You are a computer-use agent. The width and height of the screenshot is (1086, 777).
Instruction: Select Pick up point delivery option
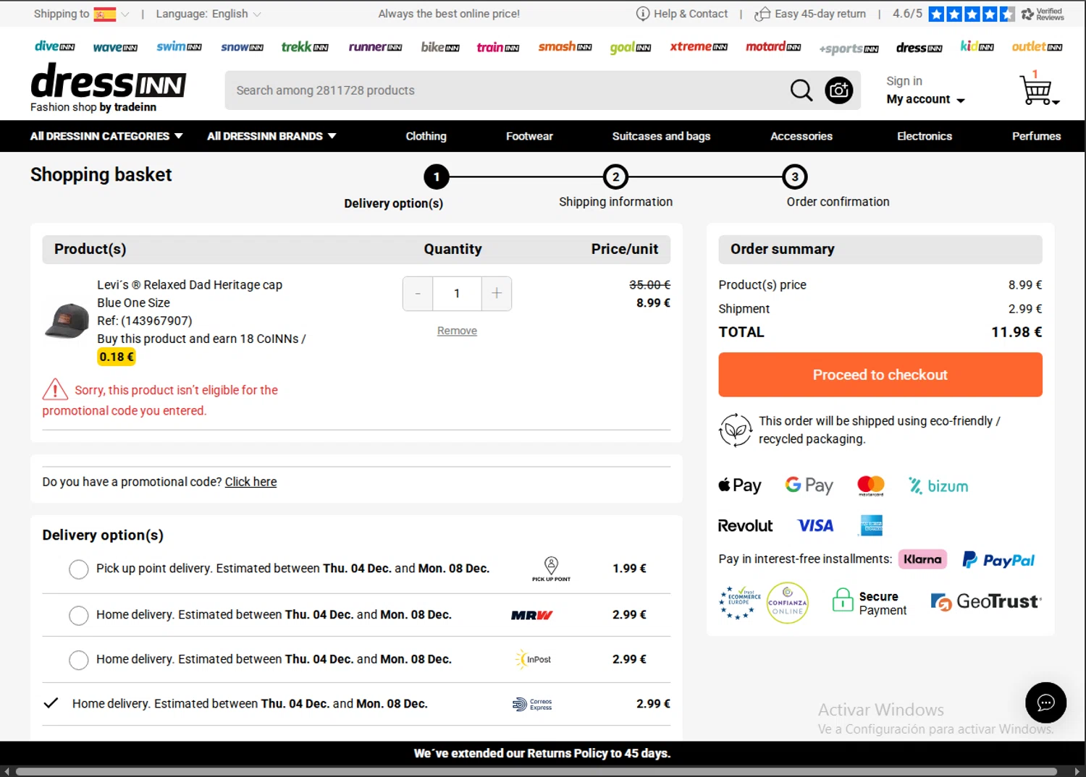(x=78, y=569)
